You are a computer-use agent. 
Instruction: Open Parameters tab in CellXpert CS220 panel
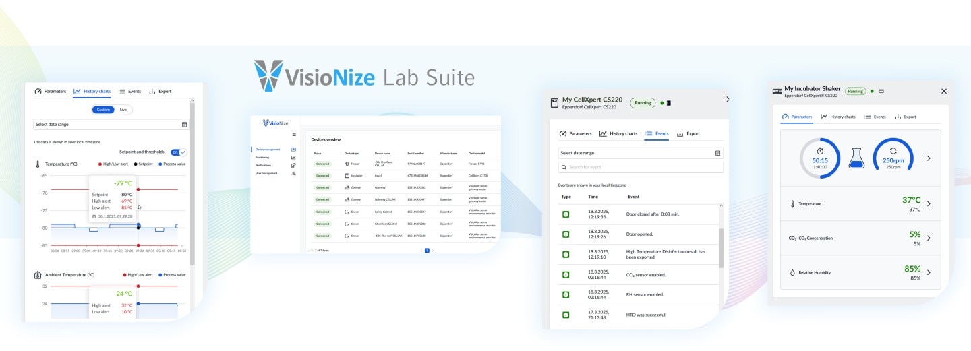tap(576, 133)
